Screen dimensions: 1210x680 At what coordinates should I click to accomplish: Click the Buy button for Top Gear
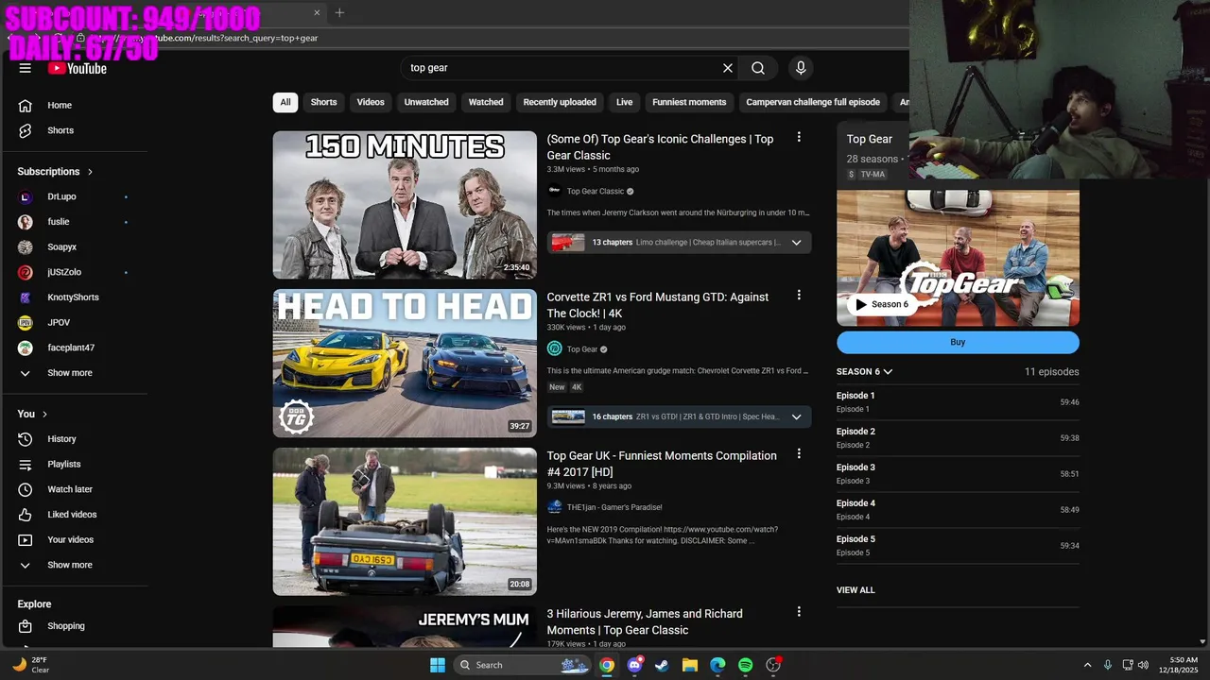click(x=958, y=342)
